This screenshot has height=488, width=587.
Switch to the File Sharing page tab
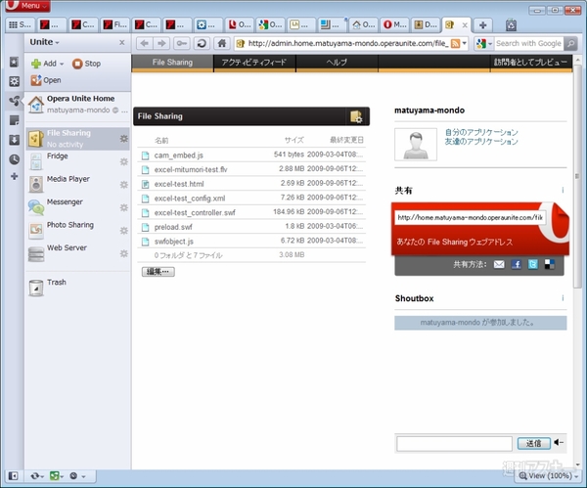coord(172,63)
